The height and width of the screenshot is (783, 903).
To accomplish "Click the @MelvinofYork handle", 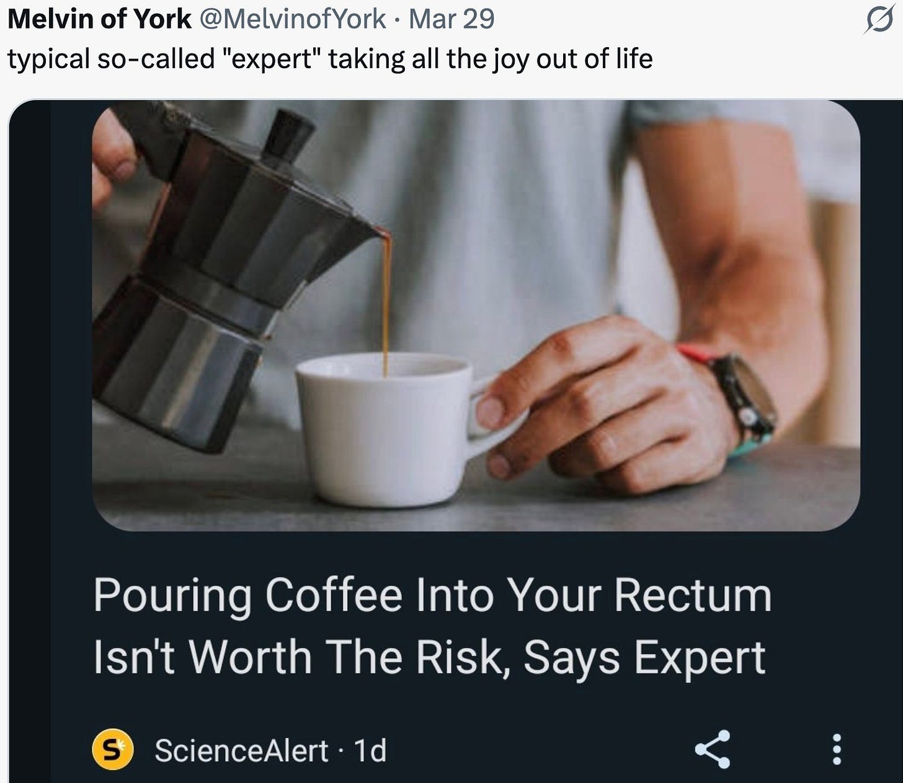I will pos(291,20).
